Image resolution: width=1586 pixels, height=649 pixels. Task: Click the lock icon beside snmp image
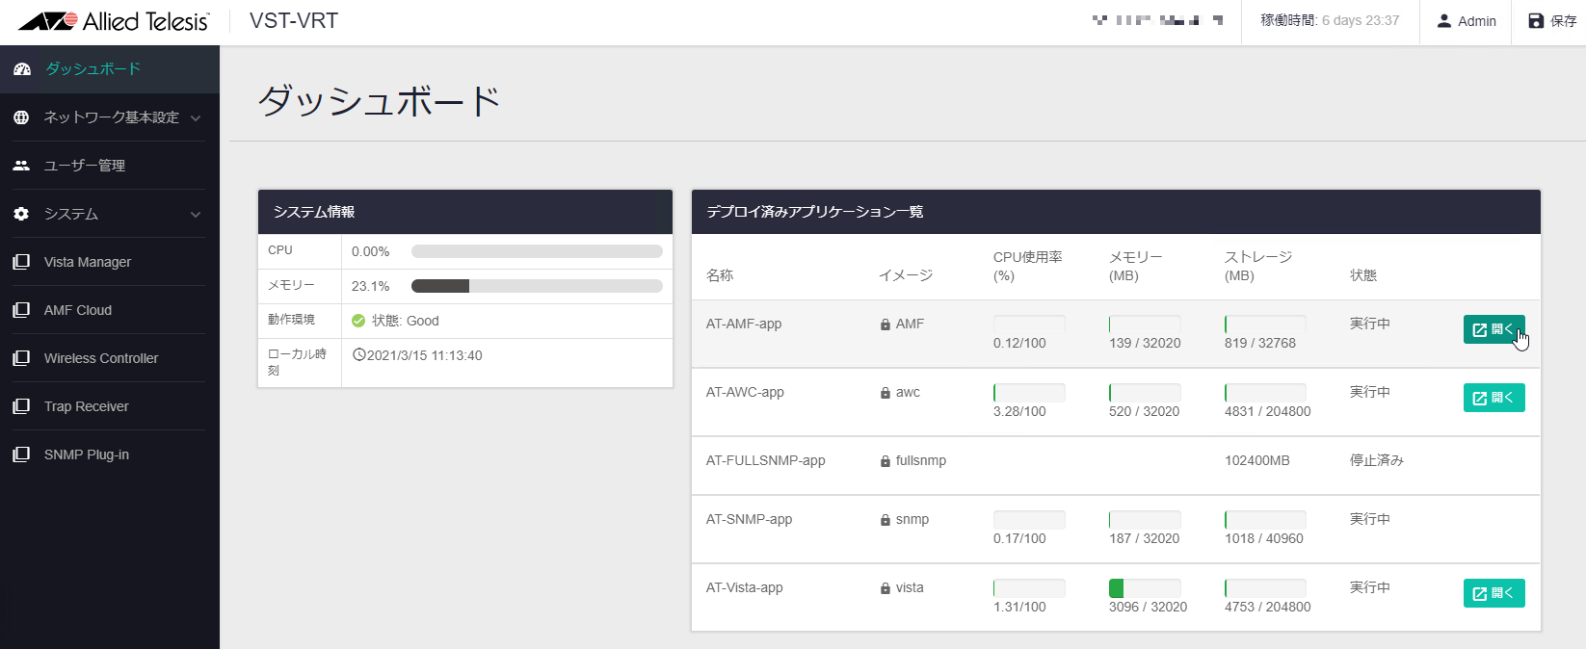(x=886, y=520)
